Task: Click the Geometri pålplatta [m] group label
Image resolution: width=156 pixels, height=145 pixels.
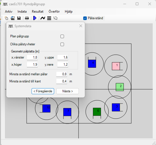Action: pyautogui.click(x=25, y=51)
